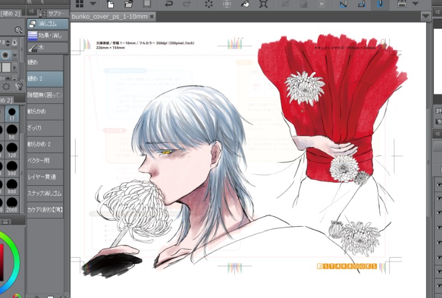Image resolution: width=442 pixels, height=298 pixels.
Task: Click the top eye icon in layer panel
Action: pyautogui.click(x=439, y=185)
